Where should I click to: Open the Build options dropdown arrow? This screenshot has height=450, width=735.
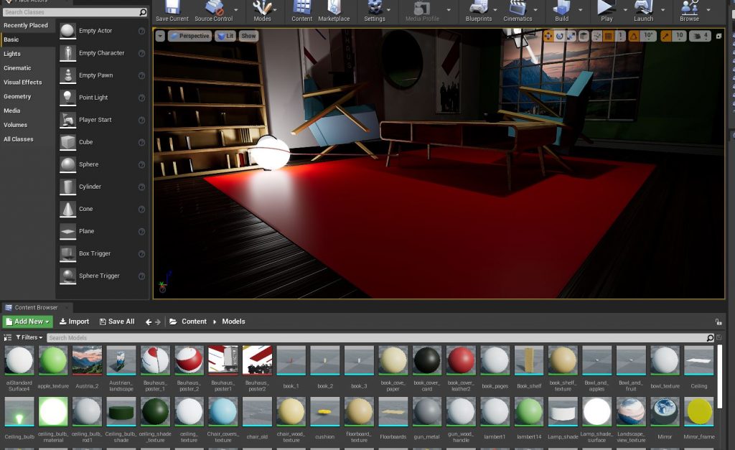(580, 10)
